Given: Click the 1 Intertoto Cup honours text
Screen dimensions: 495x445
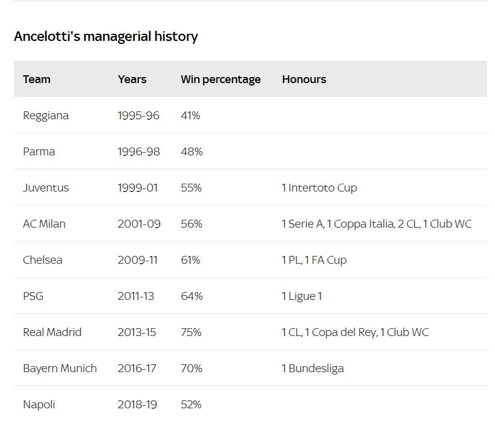Looking at the screenshot, I should pyautogui.click(x=319, y=187).
